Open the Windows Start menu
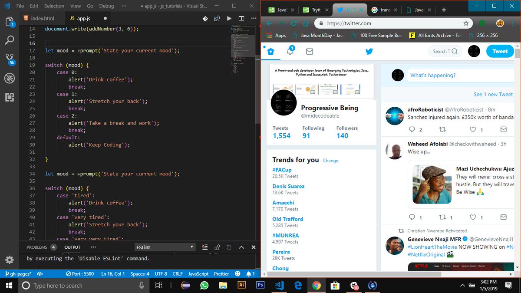Viewport: 521px width, 293px height. click(9, 285)
